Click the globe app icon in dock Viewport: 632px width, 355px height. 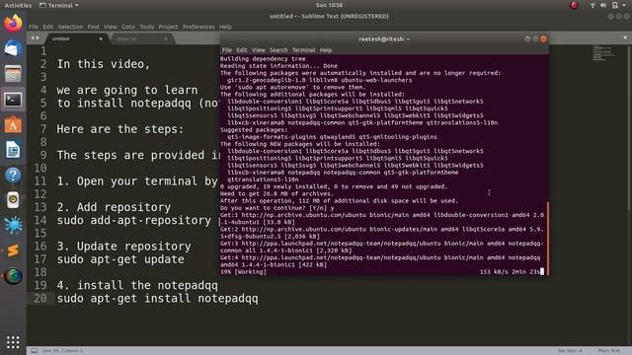(x=13, y=276)
